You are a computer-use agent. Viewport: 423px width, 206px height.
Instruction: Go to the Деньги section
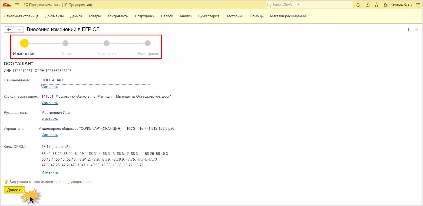click(x=76, y=16)
